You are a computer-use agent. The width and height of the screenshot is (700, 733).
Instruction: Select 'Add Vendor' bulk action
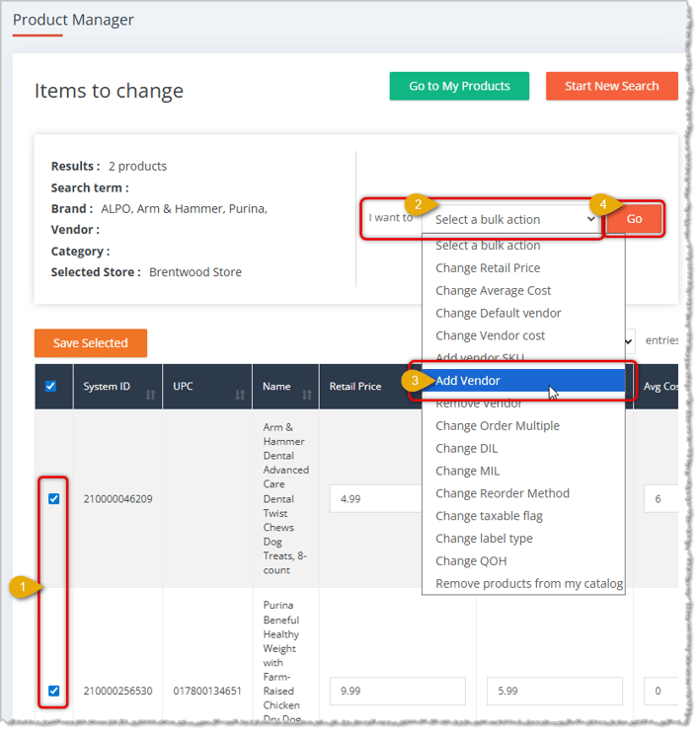523,381
